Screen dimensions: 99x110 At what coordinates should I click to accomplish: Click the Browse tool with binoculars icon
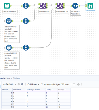pos(90,6)
